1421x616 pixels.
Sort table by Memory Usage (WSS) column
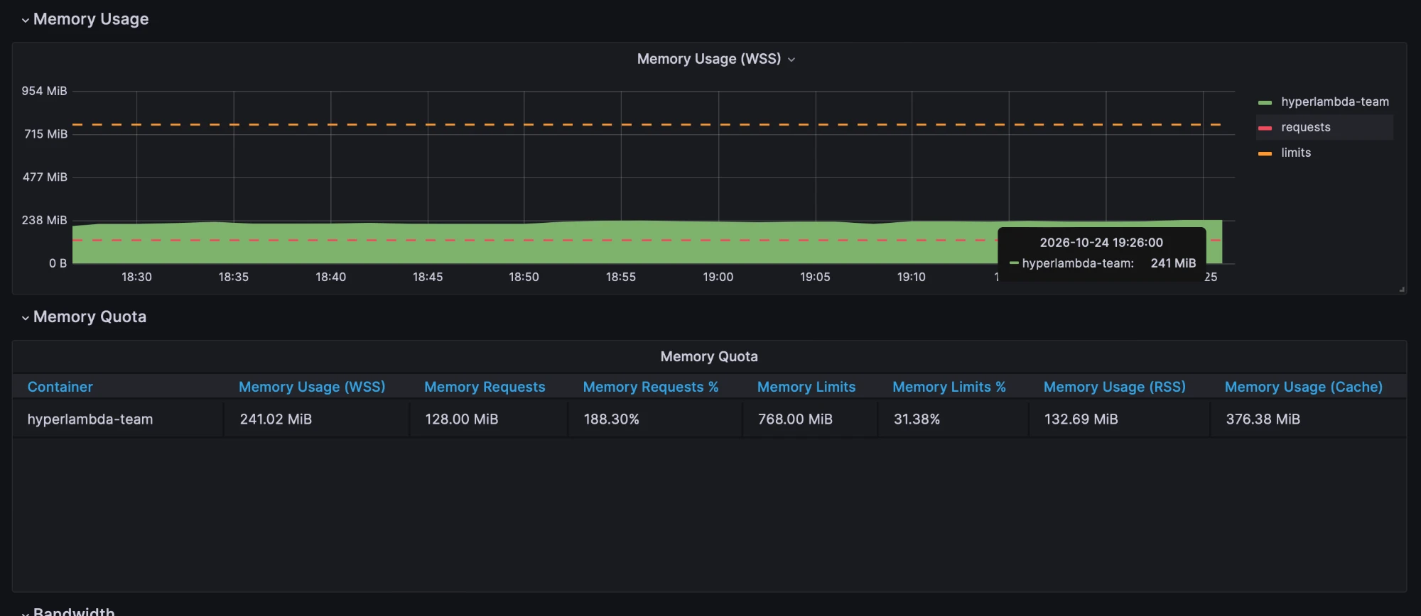click(312, 387)
